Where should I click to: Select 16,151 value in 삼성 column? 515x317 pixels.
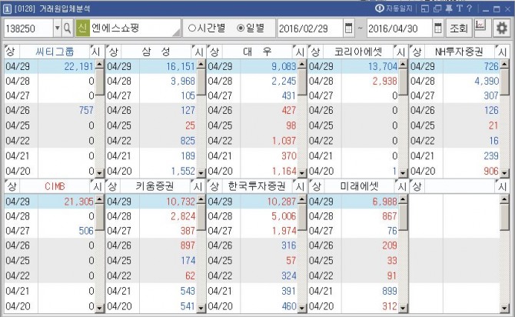pos(181,66)
